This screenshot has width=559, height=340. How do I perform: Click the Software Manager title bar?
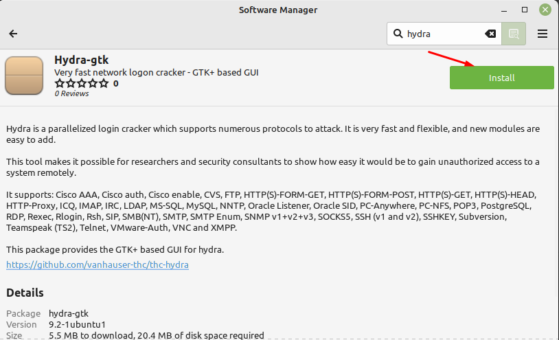tap(278, 10)
